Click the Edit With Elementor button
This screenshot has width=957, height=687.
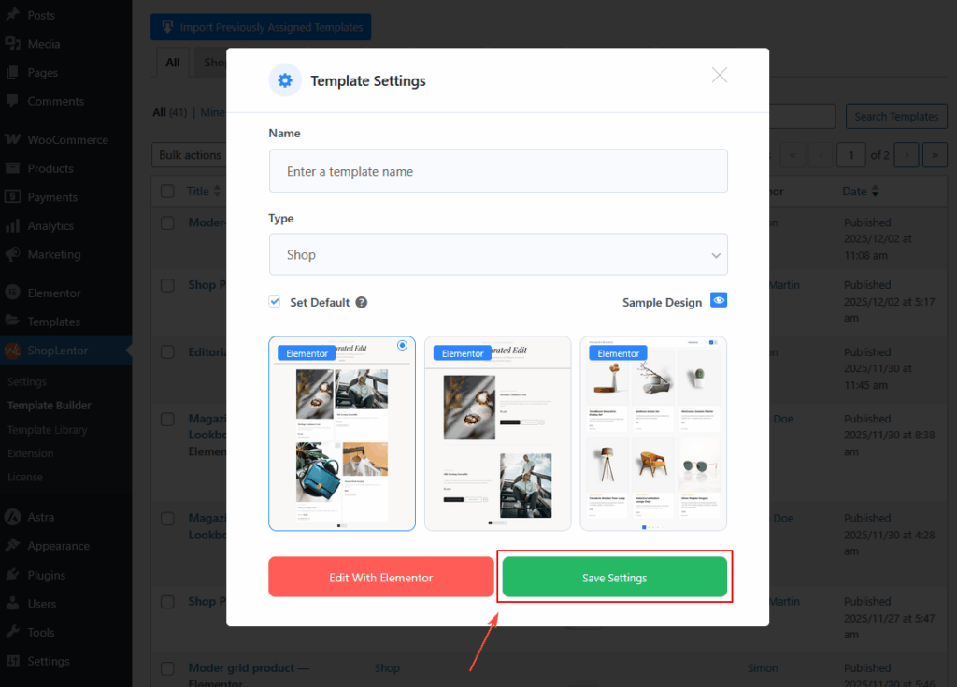380,578
